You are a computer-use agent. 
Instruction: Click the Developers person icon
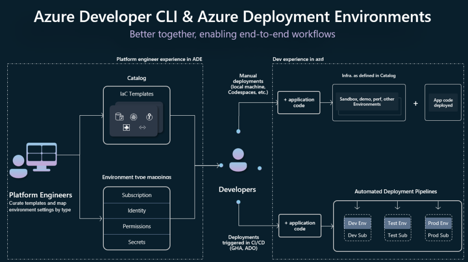tap(238, 160)
